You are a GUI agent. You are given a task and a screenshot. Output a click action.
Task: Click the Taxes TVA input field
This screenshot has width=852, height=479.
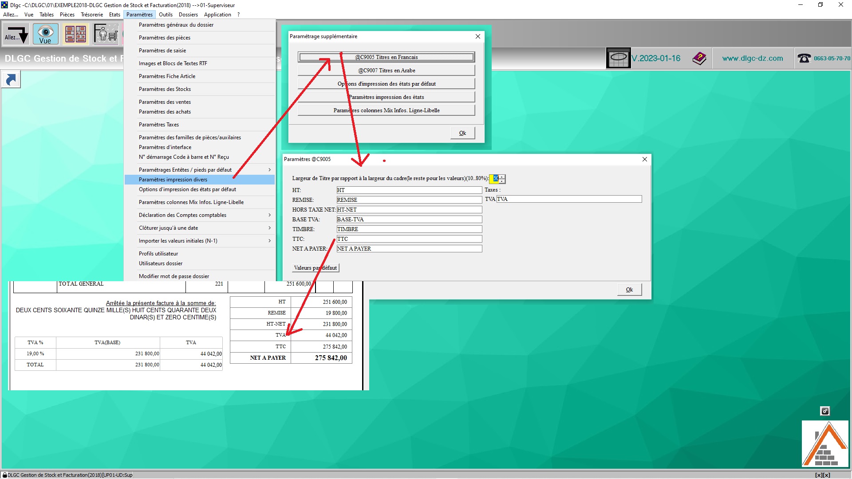[x=569, y=199]
